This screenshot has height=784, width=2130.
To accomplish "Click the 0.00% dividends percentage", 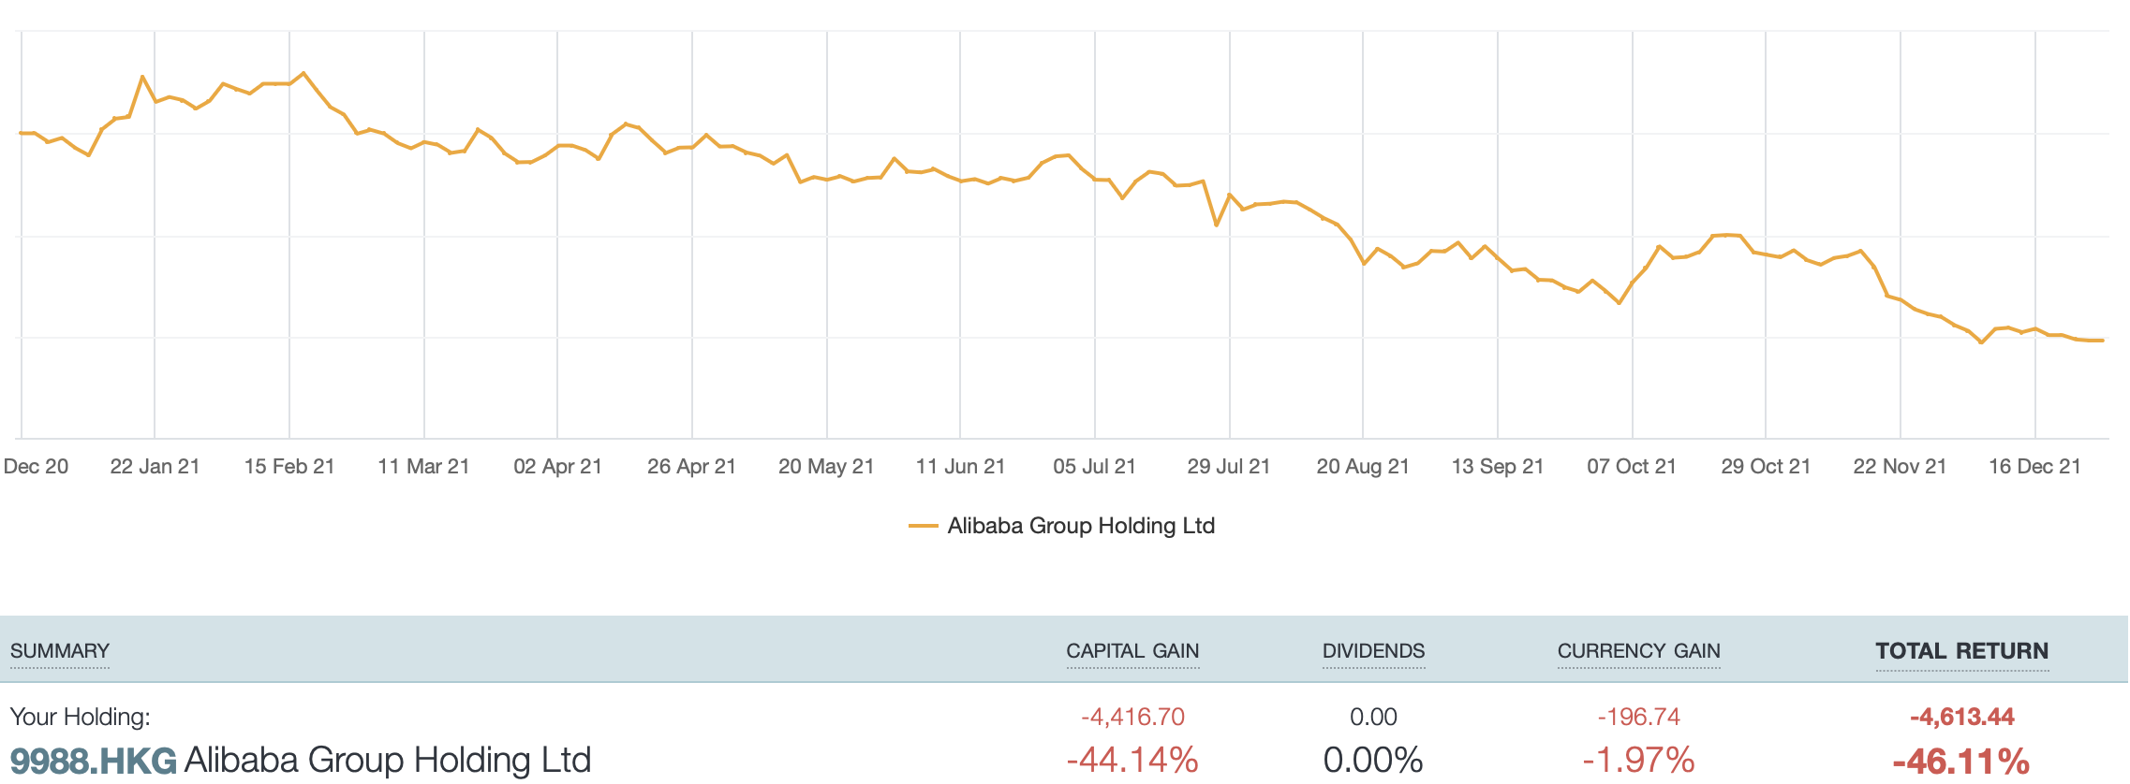I will click(x=1373, y=760).
